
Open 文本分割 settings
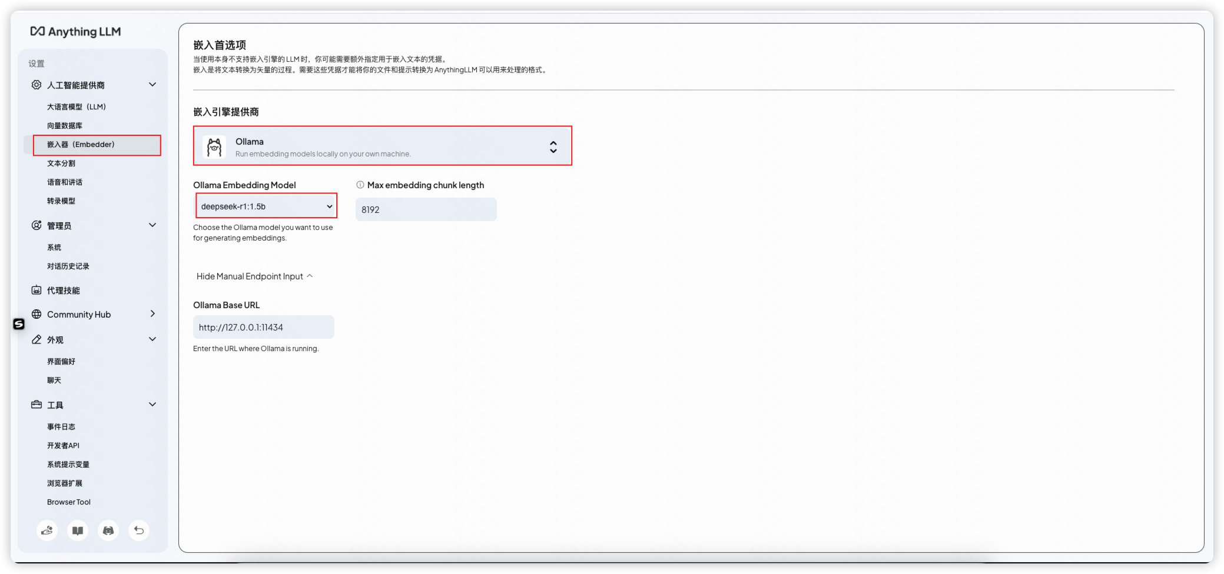pyautogui.click(x=61, y=163)
